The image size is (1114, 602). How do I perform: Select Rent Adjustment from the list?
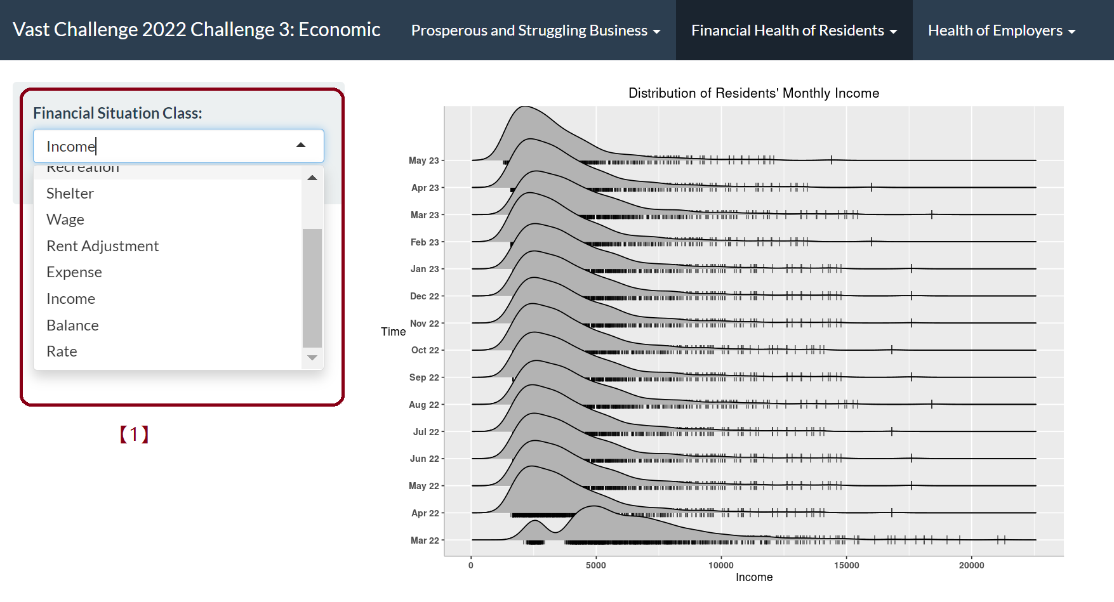(103, 246)
